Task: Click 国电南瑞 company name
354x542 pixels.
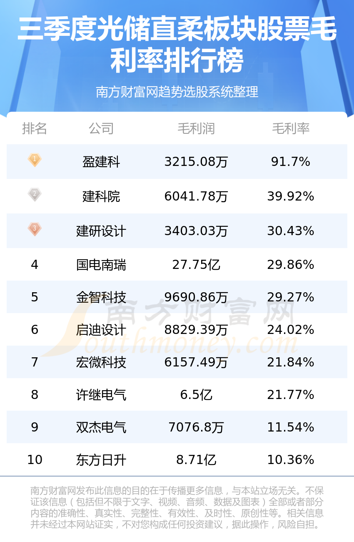Action: click(x=101, y=265)
